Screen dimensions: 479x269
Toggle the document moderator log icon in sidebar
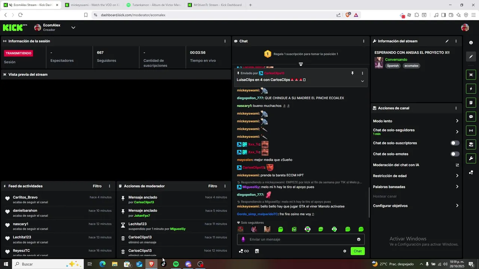click(471, 103)
